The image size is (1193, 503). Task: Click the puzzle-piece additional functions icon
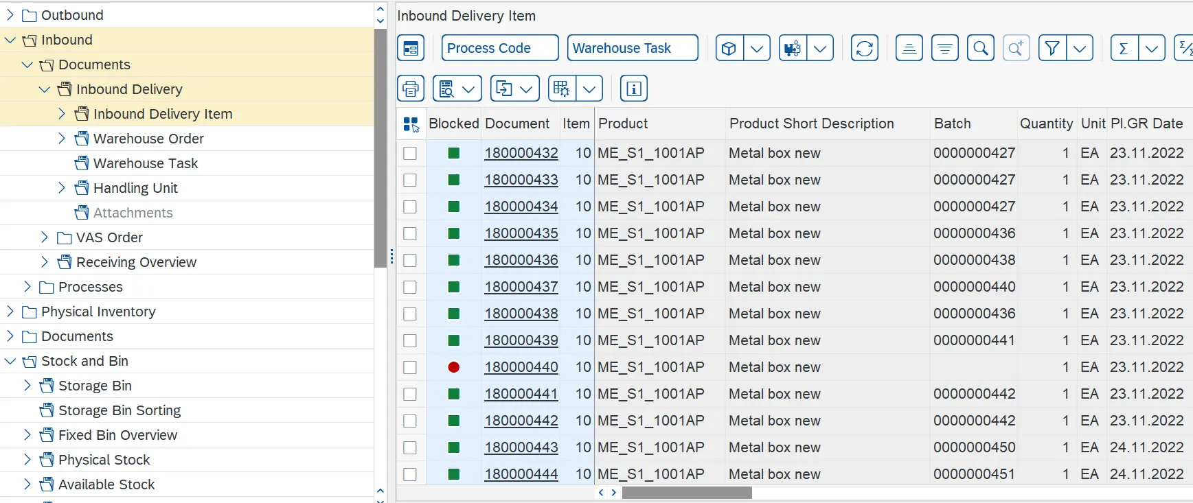coord(793,48)
